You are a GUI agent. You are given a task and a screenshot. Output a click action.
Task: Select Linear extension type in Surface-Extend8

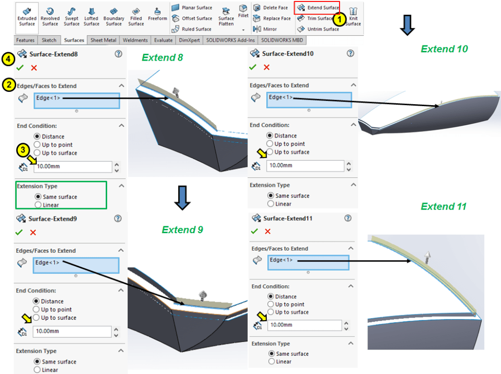click(38, 205)
